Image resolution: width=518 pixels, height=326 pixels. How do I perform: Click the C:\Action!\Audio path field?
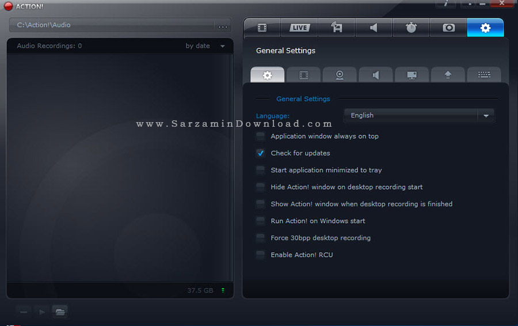(112, 25)
